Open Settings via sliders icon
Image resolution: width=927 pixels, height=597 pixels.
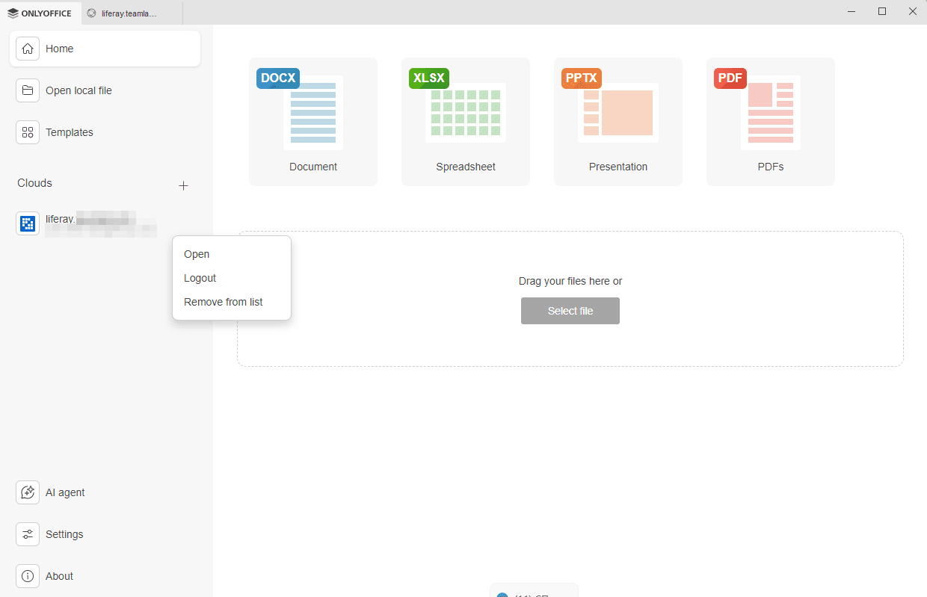click(x=28, y=534)
